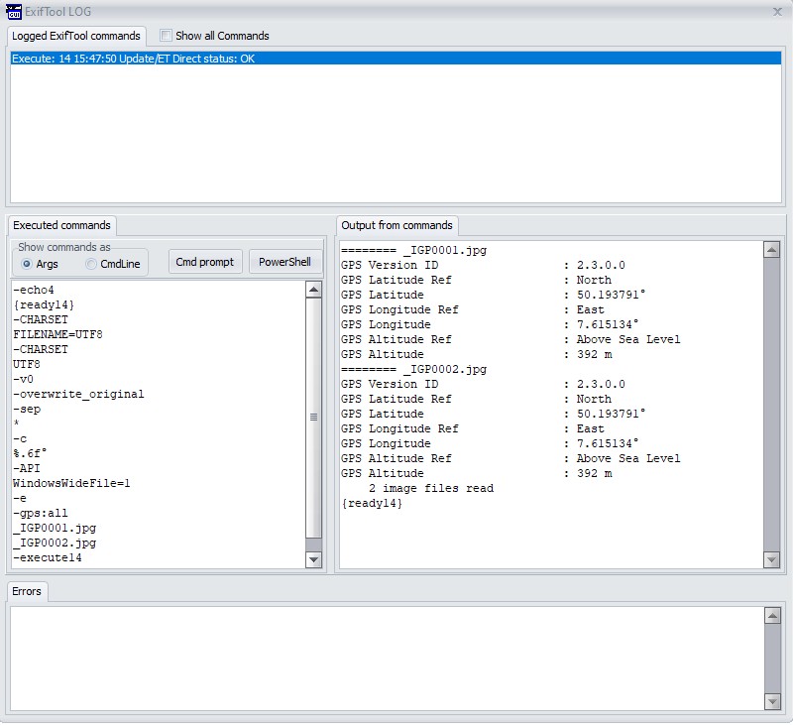Click the WindowsWideFile=1 argument line
The image size is (793, 725).
click(71, 483)
